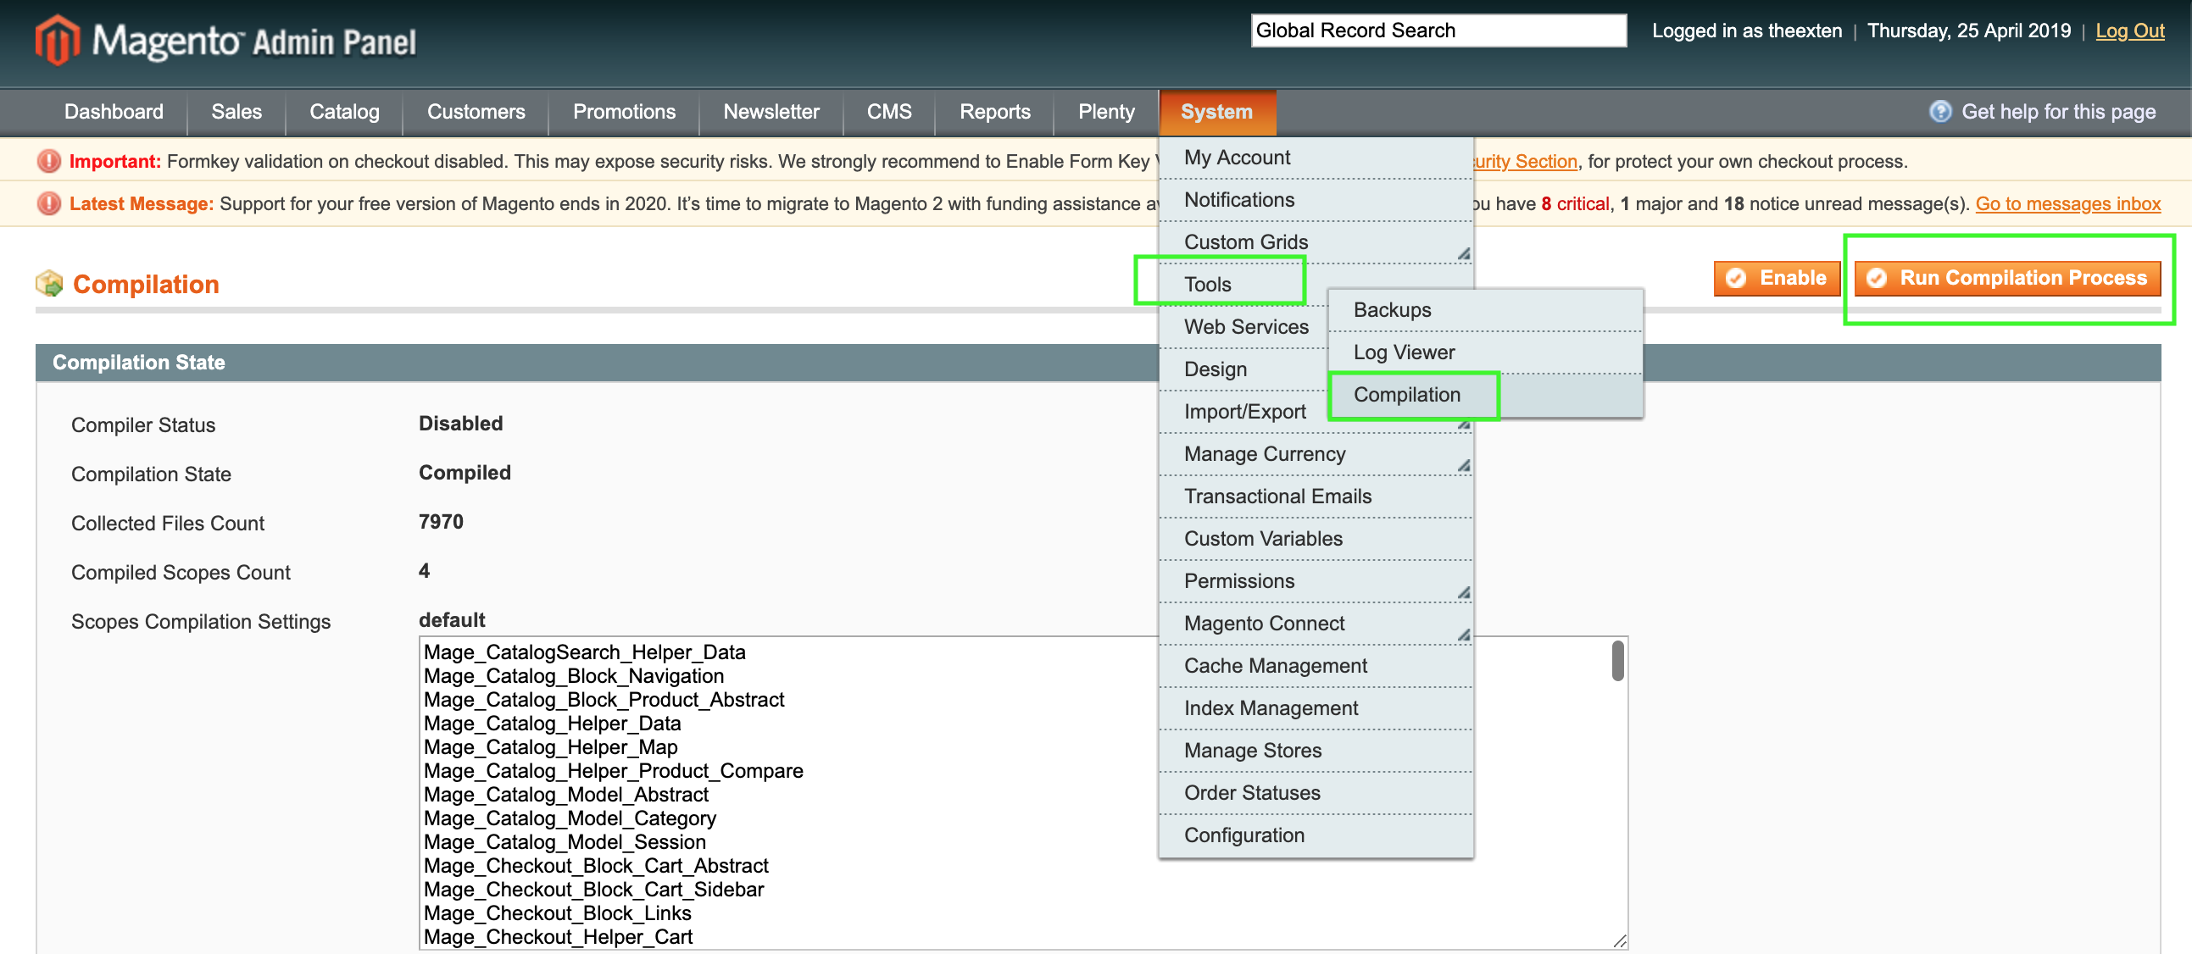Open Custom Variables menu item
The image size is (2192, 954).
(1316, 539)
